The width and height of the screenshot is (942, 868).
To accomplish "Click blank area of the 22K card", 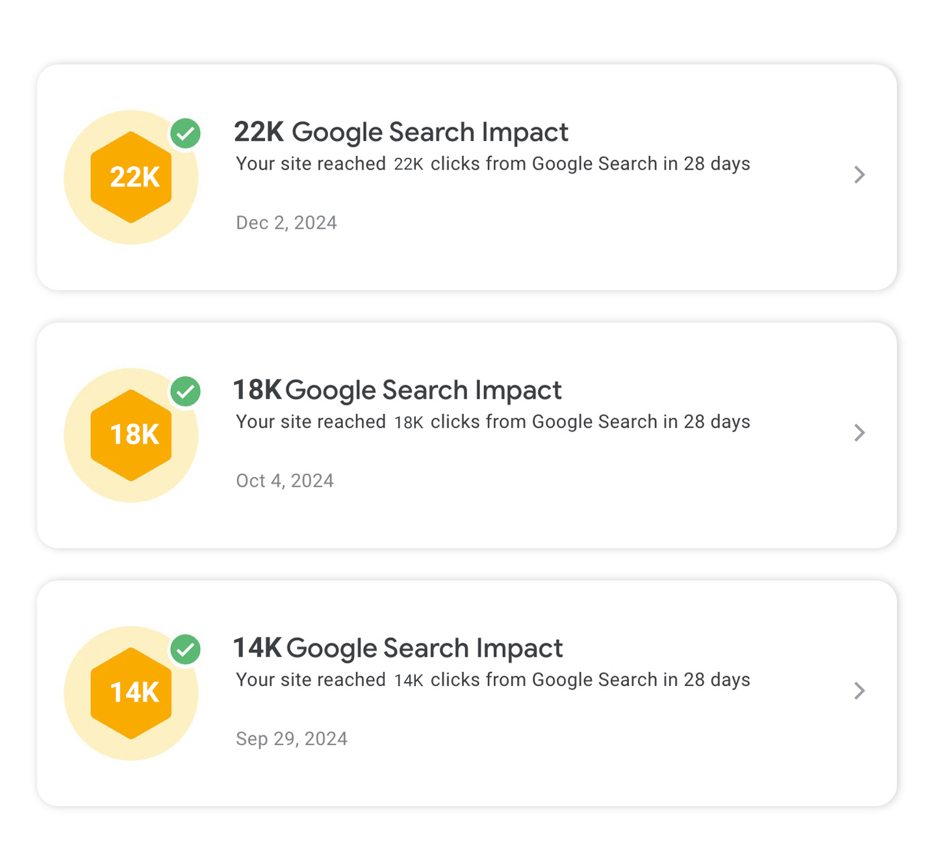I will [585, 247].
